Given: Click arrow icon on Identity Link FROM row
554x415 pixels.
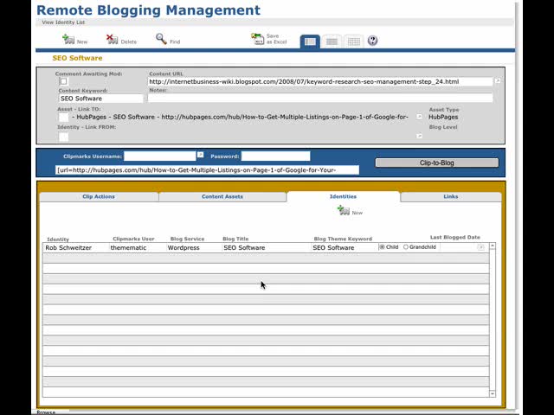Looking at the screenshot, I should click(419, 136).
